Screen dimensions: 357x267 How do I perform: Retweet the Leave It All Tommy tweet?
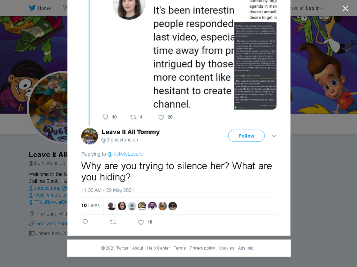pyautogui.click(x=113, y=222)
